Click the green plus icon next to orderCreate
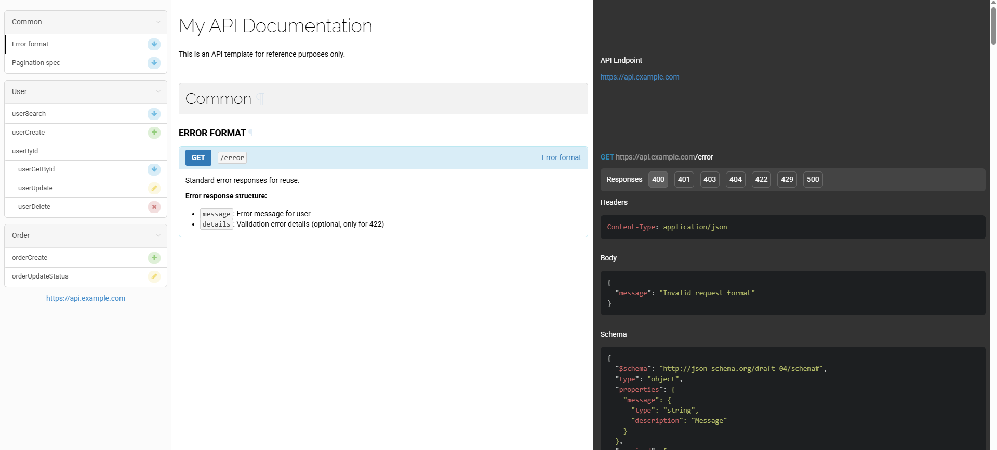Image resolution: width=997 pixels, height=450 pixels. click(x=154, y=258)
